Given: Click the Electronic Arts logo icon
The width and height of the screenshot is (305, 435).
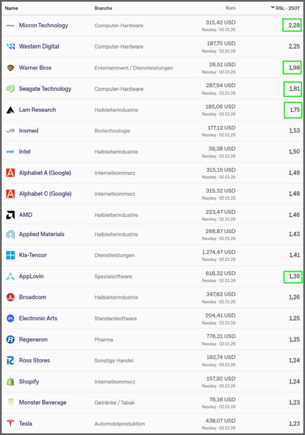Looking at the screenshot, I should (10, 318).
